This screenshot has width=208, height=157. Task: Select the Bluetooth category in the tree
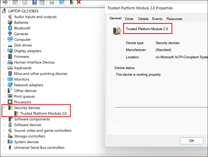click(x=22, y=28)
